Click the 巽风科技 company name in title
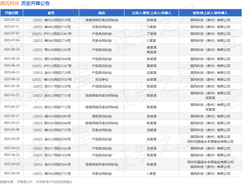This screenshot has width=242, height=184. tap(9, 4)
